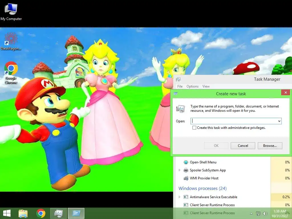Expand Antimalware Service Executable row
The image size is (292, 219).
tap(179, 197)
